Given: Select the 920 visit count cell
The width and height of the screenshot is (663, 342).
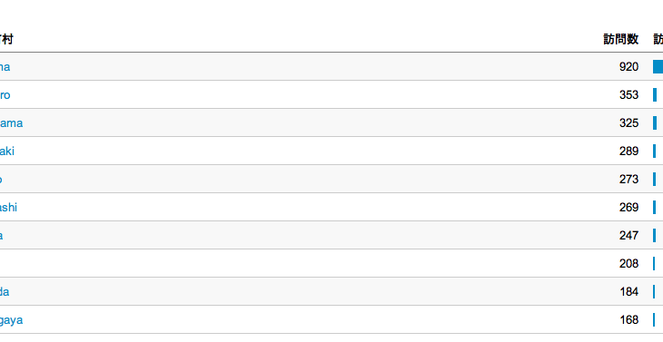Looking at the screenshot, I should 628,67.
